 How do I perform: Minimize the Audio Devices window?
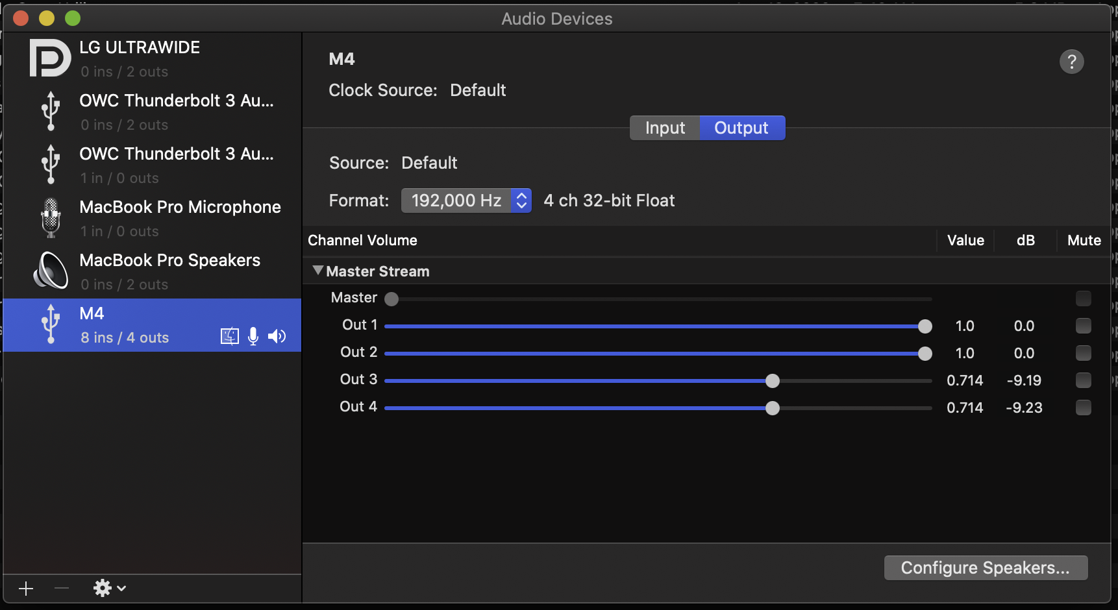tap(47, 18)
